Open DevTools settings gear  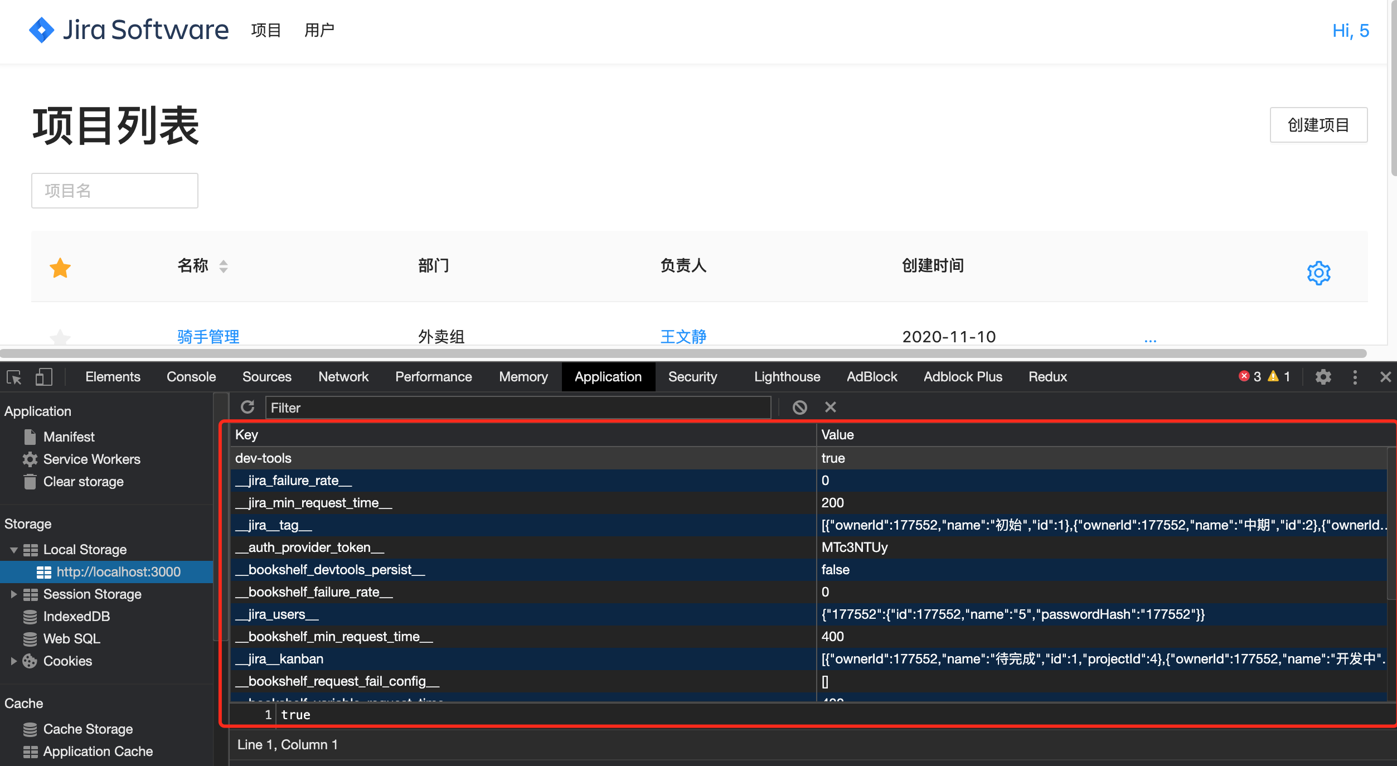click(1323, 377)
